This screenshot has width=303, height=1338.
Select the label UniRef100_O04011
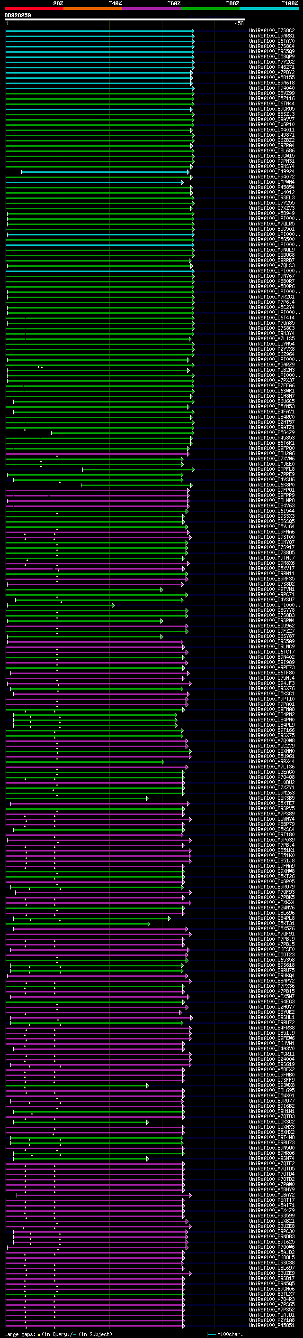click(272, 130)
